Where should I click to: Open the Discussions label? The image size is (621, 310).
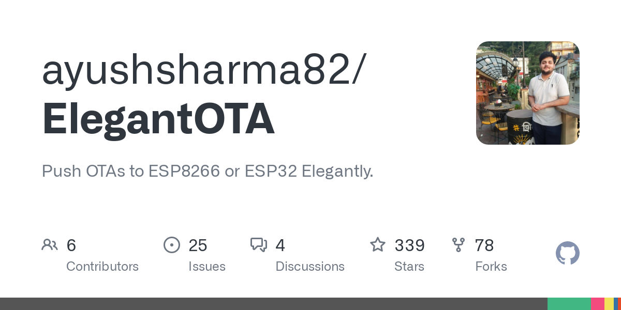point(310,267)
